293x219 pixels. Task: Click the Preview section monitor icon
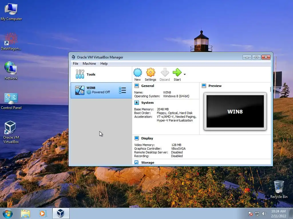click(204, 86)
